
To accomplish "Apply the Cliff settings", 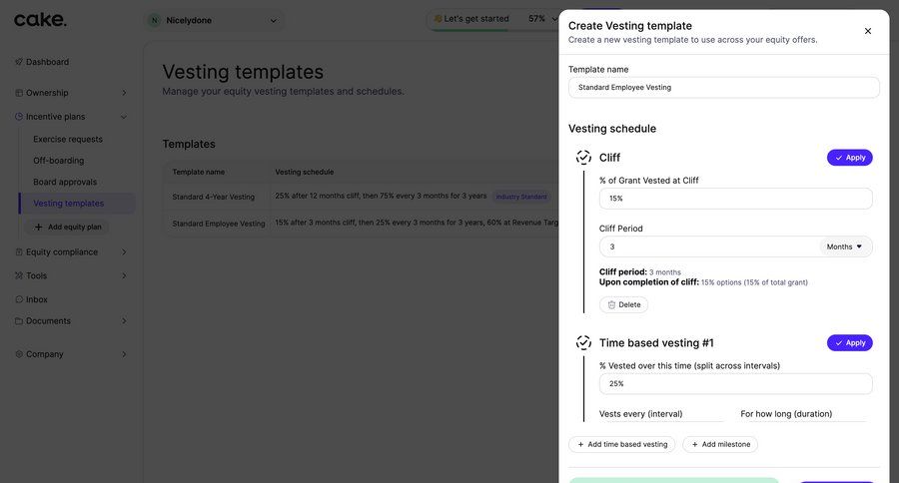I will point(849,158).
